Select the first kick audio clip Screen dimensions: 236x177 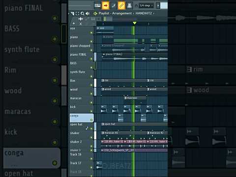click(104, 109)
